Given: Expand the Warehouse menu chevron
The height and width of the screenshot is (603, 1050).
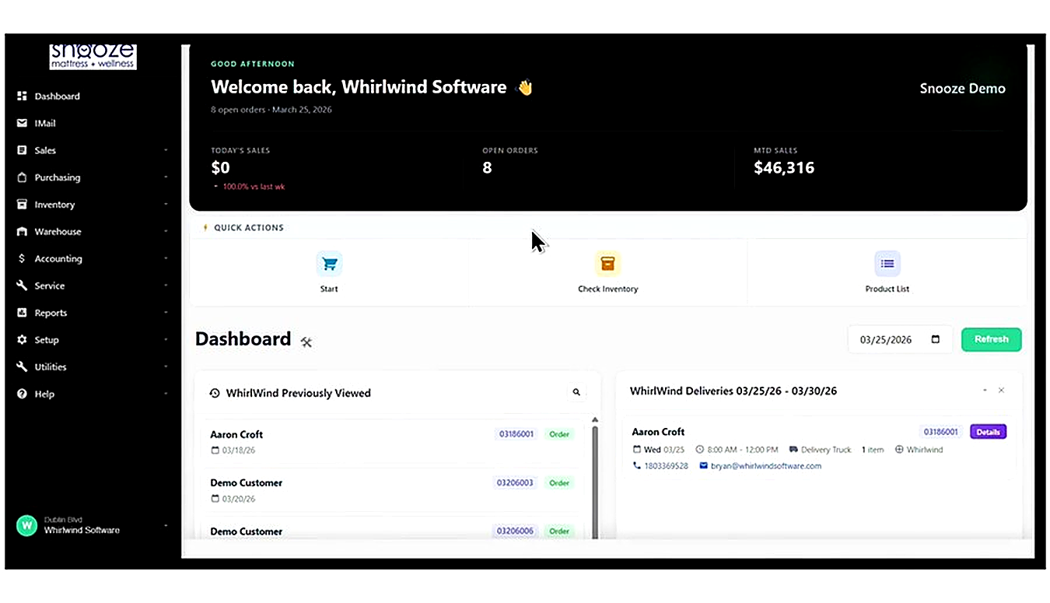Looking at the screenshot, I should 166,231.
